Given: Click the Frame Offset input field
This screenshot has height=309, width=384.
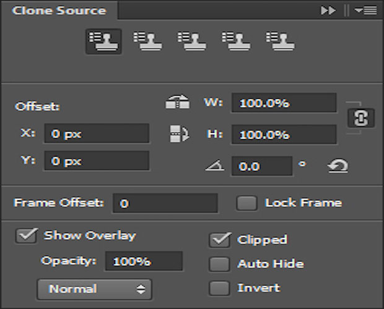Looking at the screenshot, I should pyautogui.click(x=165, y=203).
